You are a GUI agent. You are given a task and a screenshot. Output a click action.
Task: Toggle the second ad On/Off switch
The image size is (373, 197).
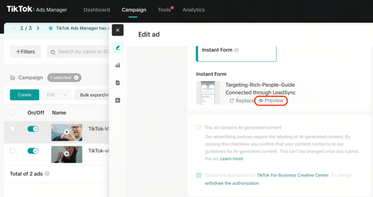(x=33, y=151)
